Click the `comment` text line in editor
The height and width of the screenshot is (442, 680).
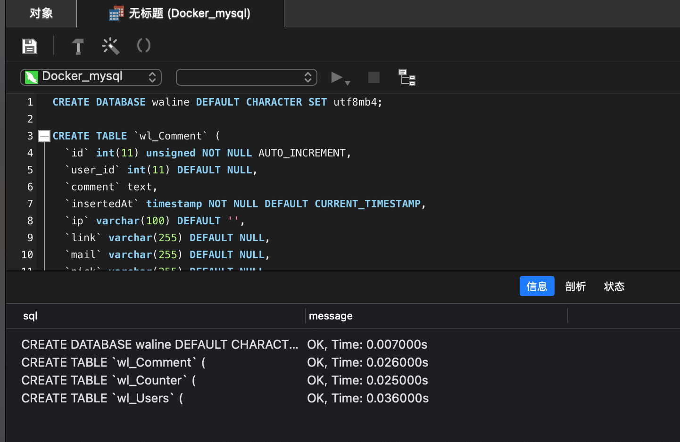point(111,187)
